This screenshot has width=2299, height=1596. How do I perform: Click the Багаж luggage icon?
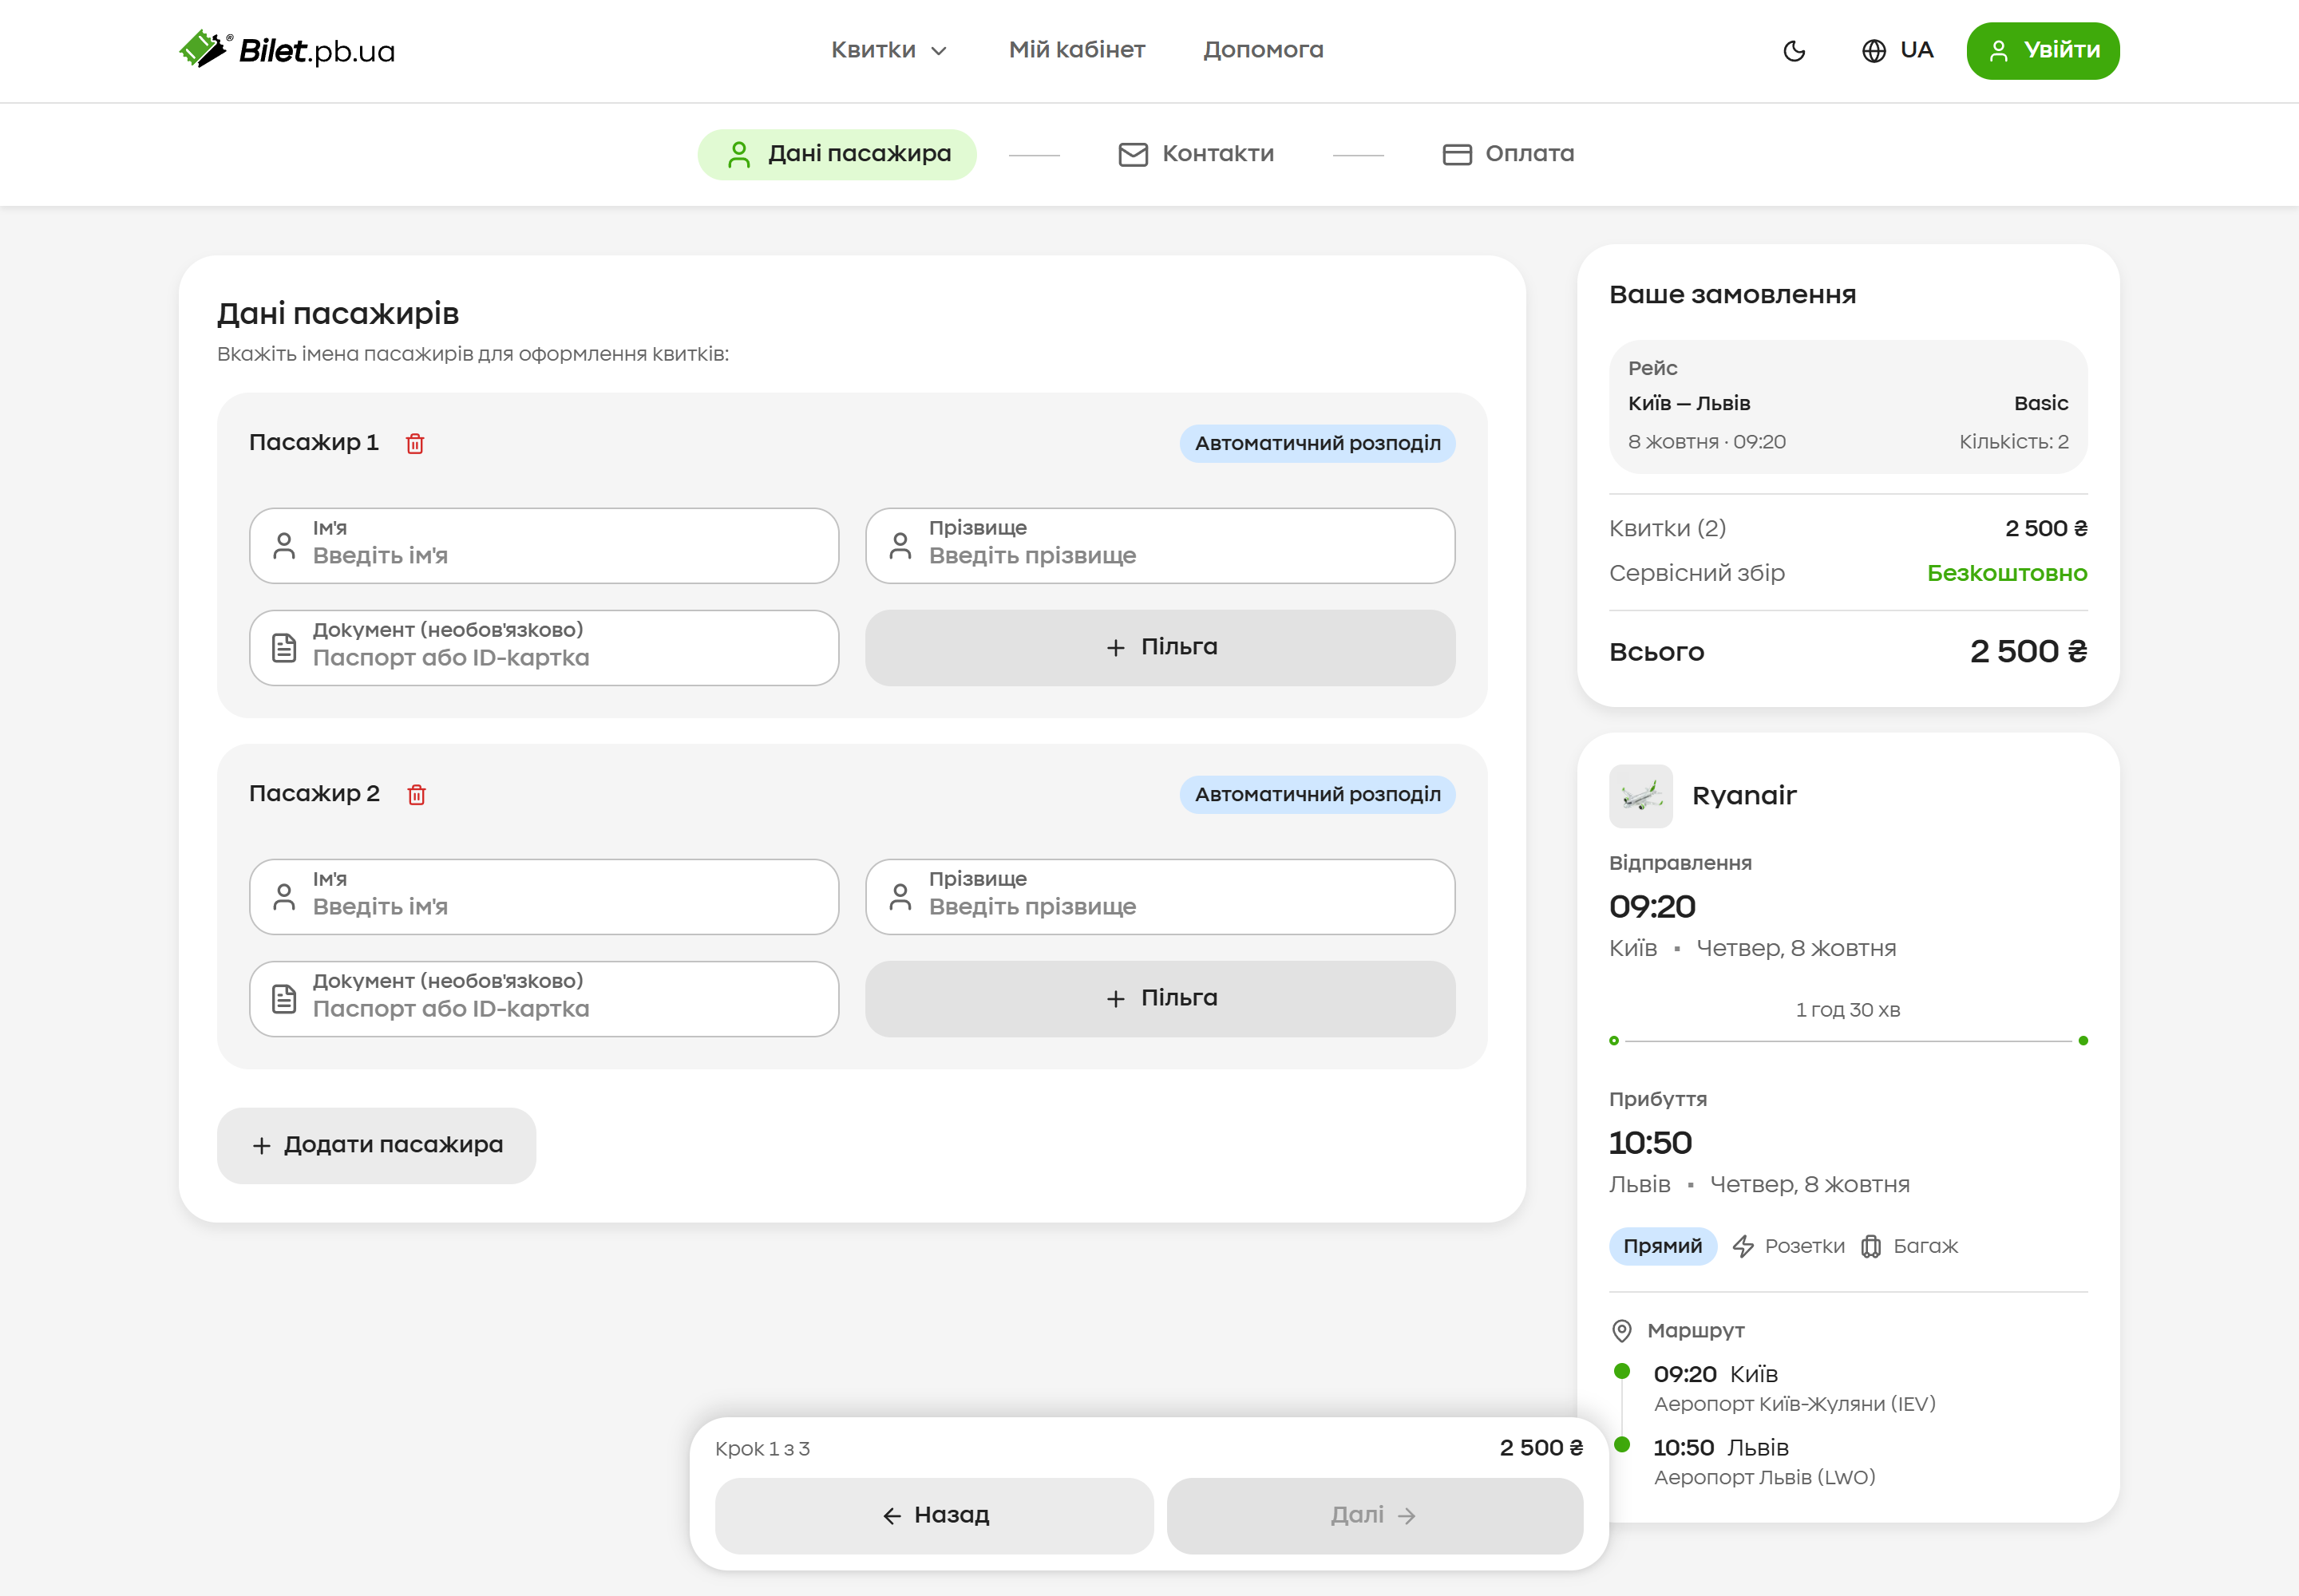coord(1870,1246)
